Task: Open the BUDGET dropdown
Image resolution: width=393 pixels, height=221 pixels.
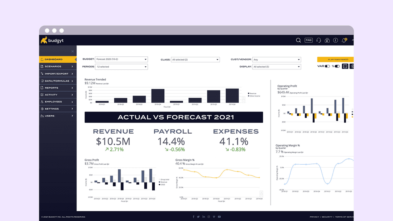Action: (121, 59)
